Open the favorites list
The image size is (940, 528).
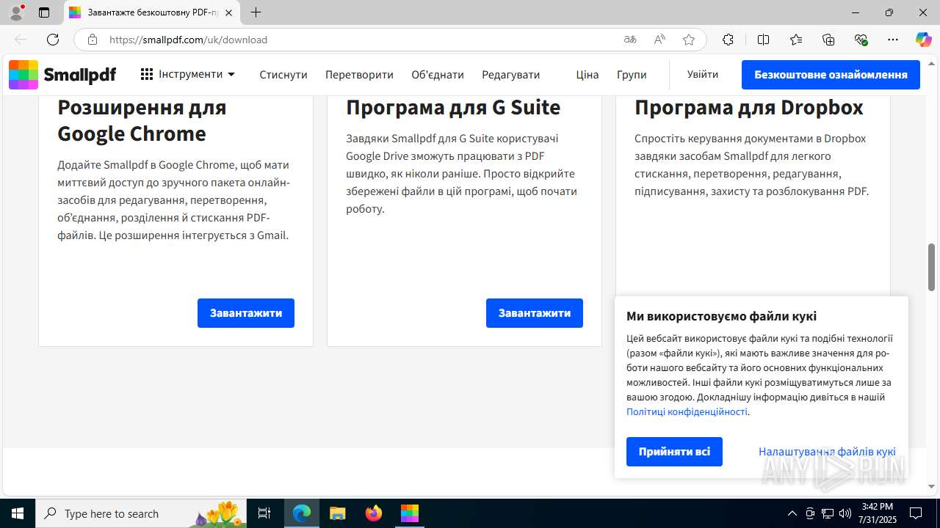pyautogui.click(x=796, y=40)
